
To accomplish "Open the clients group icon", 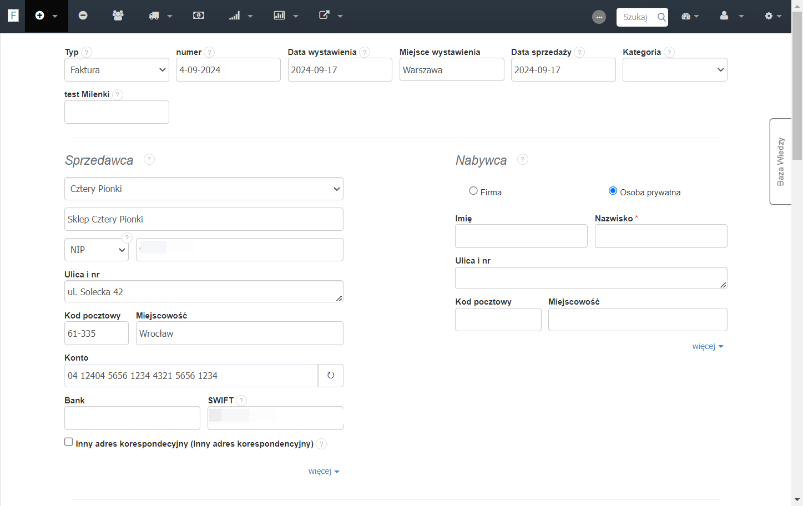I will pyautogui.click(x=118, y=16).
